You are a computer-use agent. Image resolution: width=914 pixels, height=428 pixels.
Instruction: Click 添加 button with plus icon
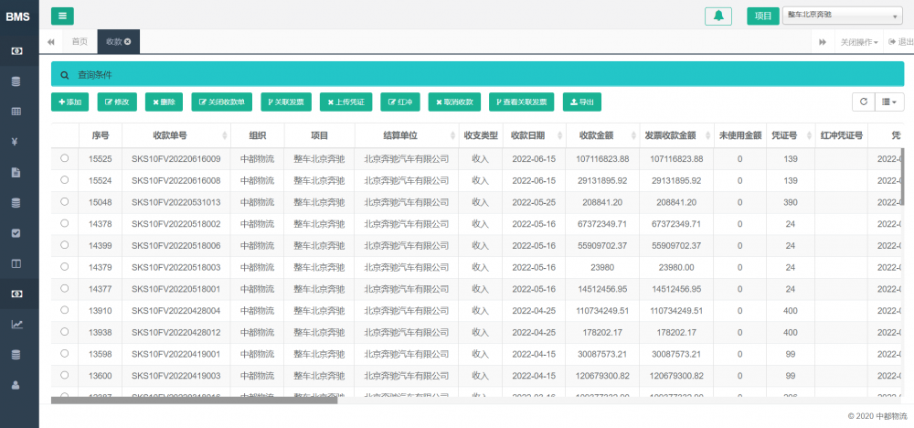(x=70, y=102)
